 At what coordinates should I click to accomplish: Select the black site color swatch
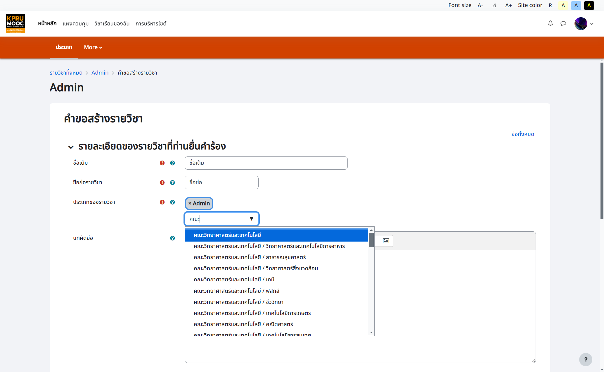(589, 5)
